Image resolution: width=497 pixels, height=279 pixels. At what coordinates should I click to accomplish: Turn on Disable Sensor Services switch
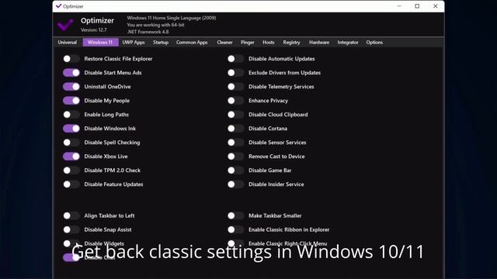click(x=235, y=143)
